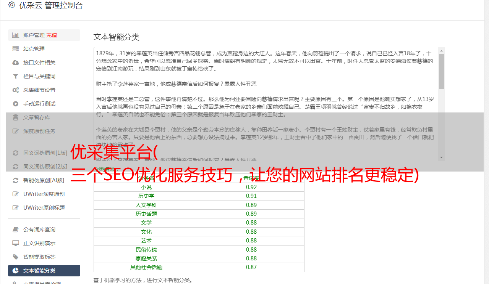Screen dimensions: 489x284
Task: Click the play icon for 手动运行测试
Action: click(x=16, y=104)
